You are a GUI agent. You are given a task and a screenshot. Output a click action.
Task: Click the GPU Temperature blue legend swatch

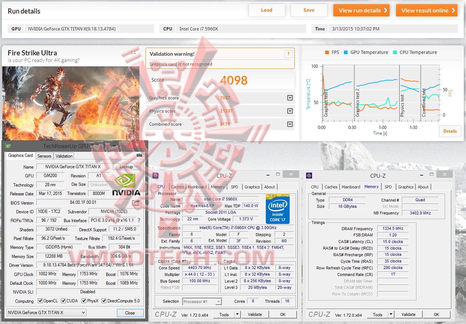tap(346, 52)
